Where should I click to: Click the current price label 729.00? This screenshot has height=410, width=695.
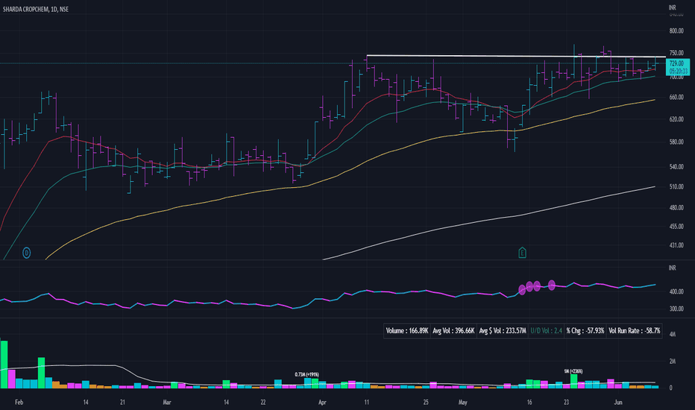(676, 63)
